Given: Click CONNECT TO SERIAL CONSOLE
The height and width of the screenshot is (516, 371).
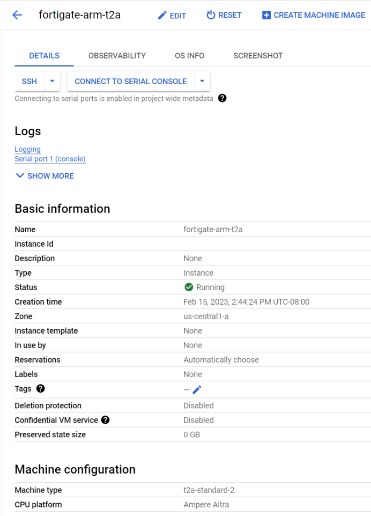Looking at the screenshot, I should click(x=129, y=81).
